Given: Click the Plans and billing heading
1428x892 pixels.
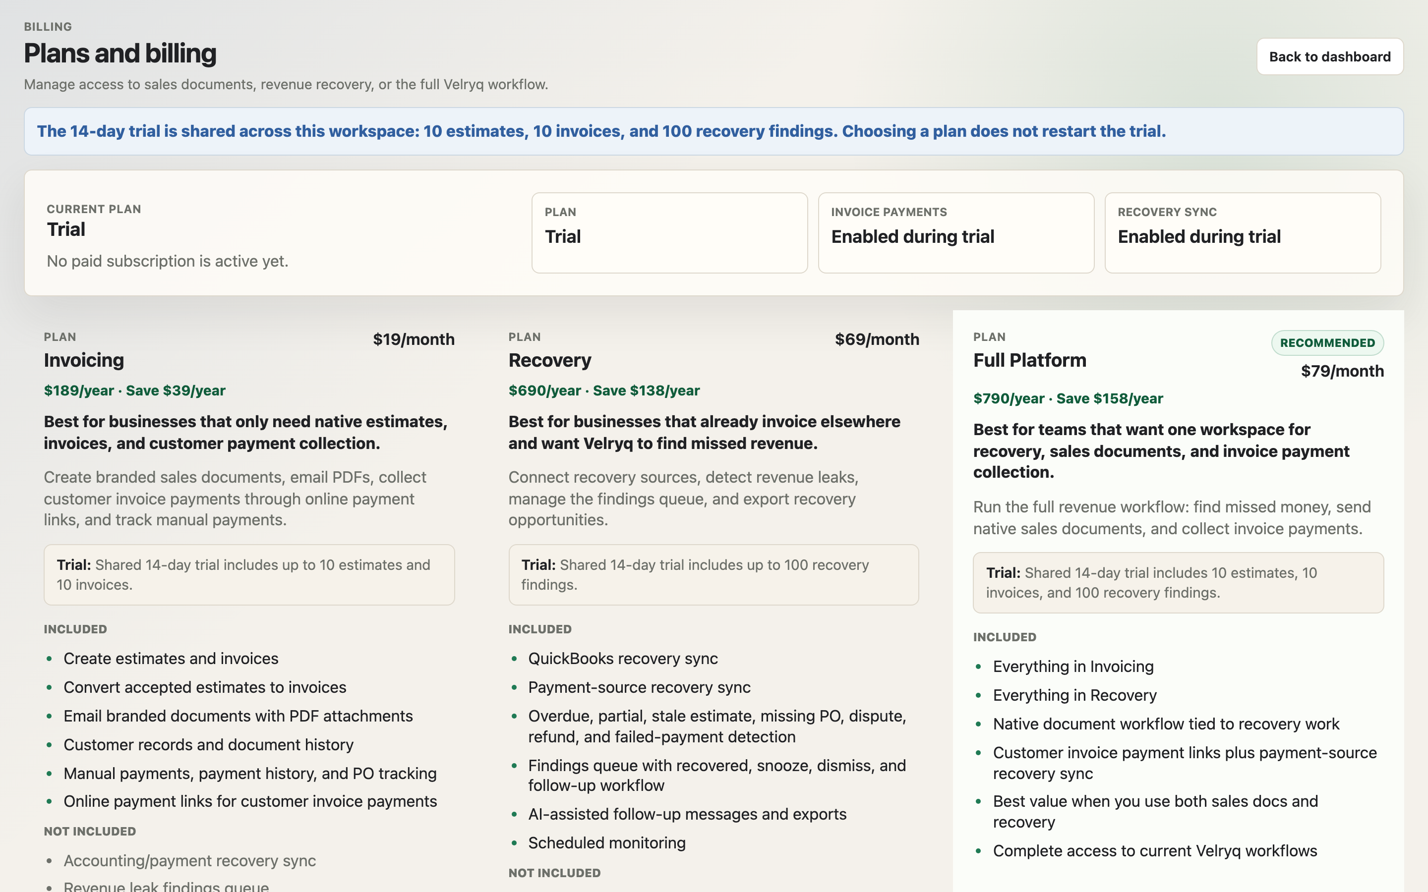Looking at the screenshot, I should pos(120,53).
